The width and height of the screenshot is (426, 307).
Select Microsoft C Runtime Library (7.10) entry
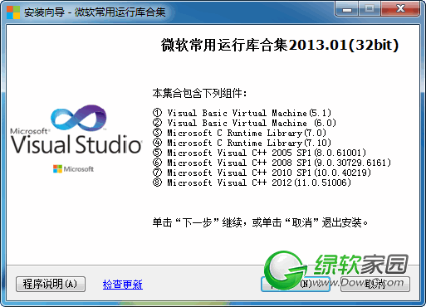[242, 143]
